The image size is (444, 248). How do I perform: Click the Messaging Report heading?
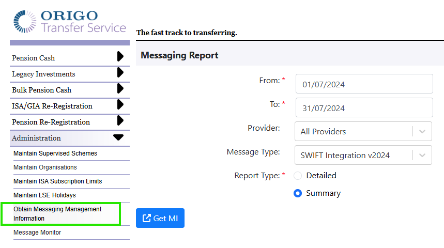pyautogui.click(x=179, y=55)
